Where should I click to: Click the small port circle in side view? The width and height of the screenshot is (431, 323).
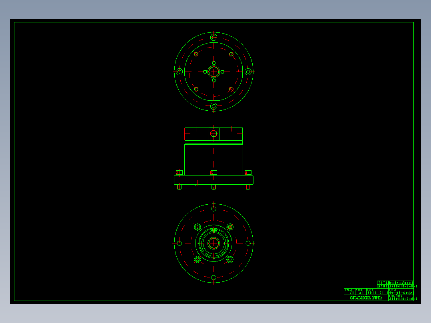tap(214, 134)
